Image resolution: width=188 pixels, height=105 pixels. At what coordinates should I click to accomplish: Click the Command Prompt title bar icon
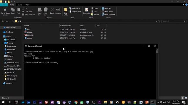tap(26, 46)
